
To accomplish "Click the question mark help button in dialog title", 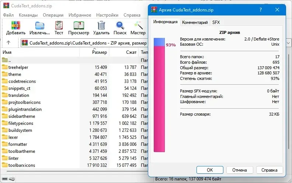I will tap(261, 10).
